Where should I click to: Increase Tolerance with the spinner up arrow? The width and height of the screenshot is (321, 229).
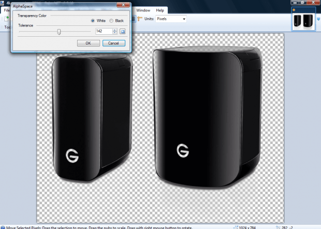[114, 30]
